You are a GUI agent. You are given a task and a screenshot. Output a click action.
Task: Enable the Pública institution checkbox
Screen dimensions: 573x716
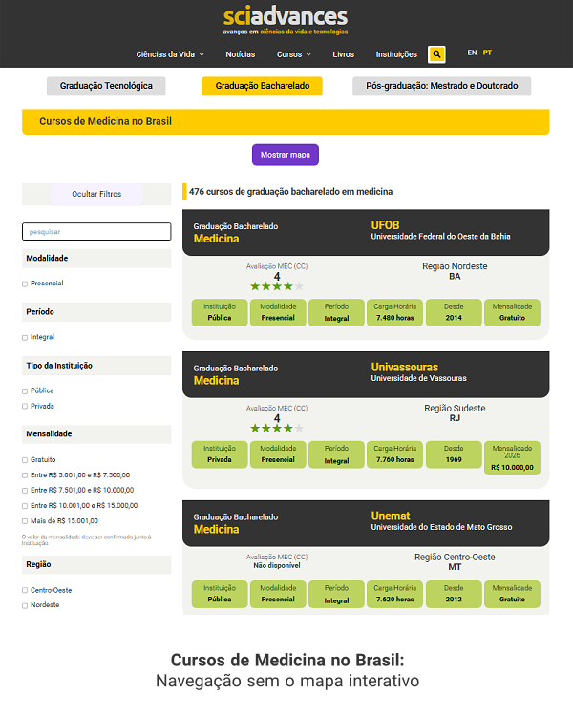[x=25, y=391]
